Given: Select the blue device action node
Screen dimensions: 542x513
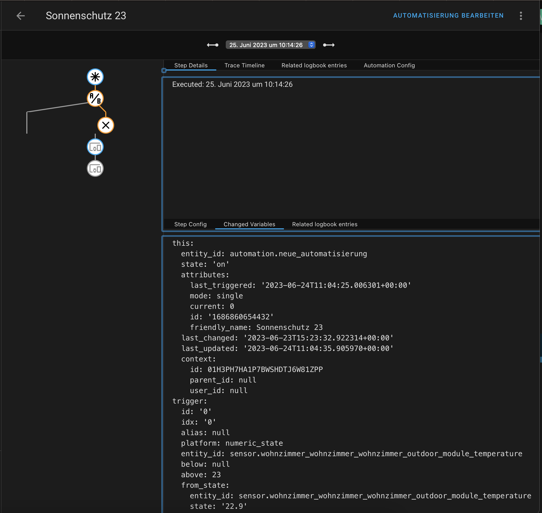Looking at the screenshot, I should tap(95, 147).
